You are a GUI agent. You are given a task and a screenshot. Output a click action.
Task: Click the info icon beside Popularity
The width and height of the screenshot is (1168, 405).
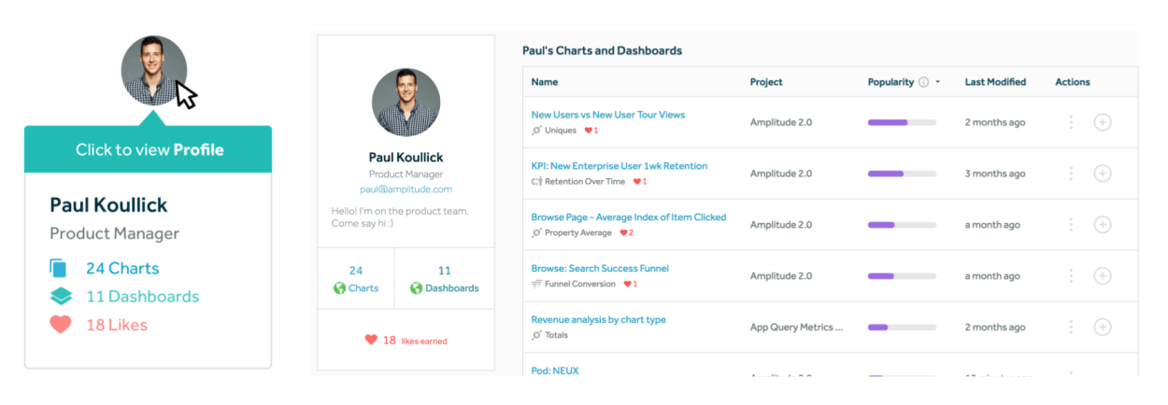(923, 82)
